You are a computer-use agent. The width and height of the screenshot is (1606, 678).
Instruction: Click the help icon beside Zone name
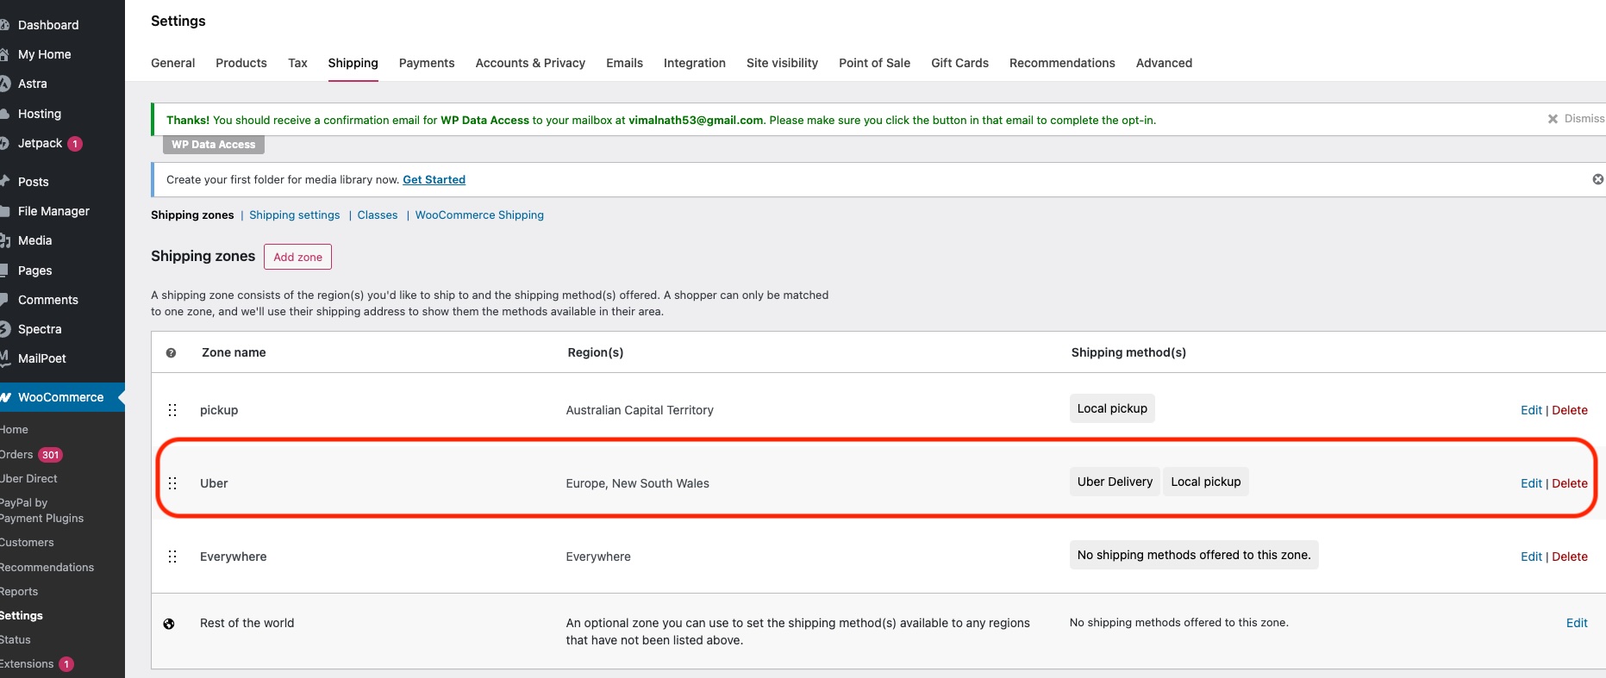tap(171, 352)
